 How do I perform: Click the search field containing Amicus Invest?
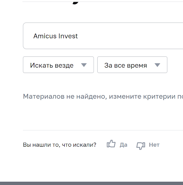click(103, 36)
